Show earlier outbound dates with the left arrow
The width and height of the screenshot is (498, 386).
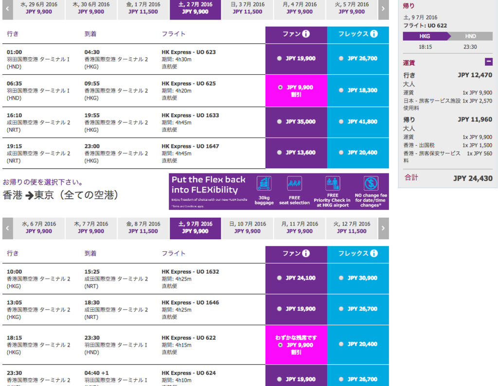(x=8, y=9)
